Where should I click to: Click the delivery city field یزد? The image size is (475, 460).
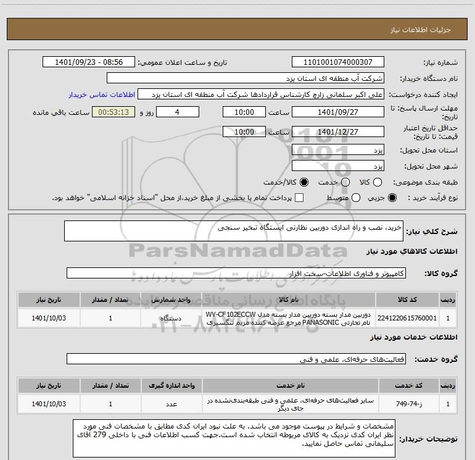click(x=338, y=166)
